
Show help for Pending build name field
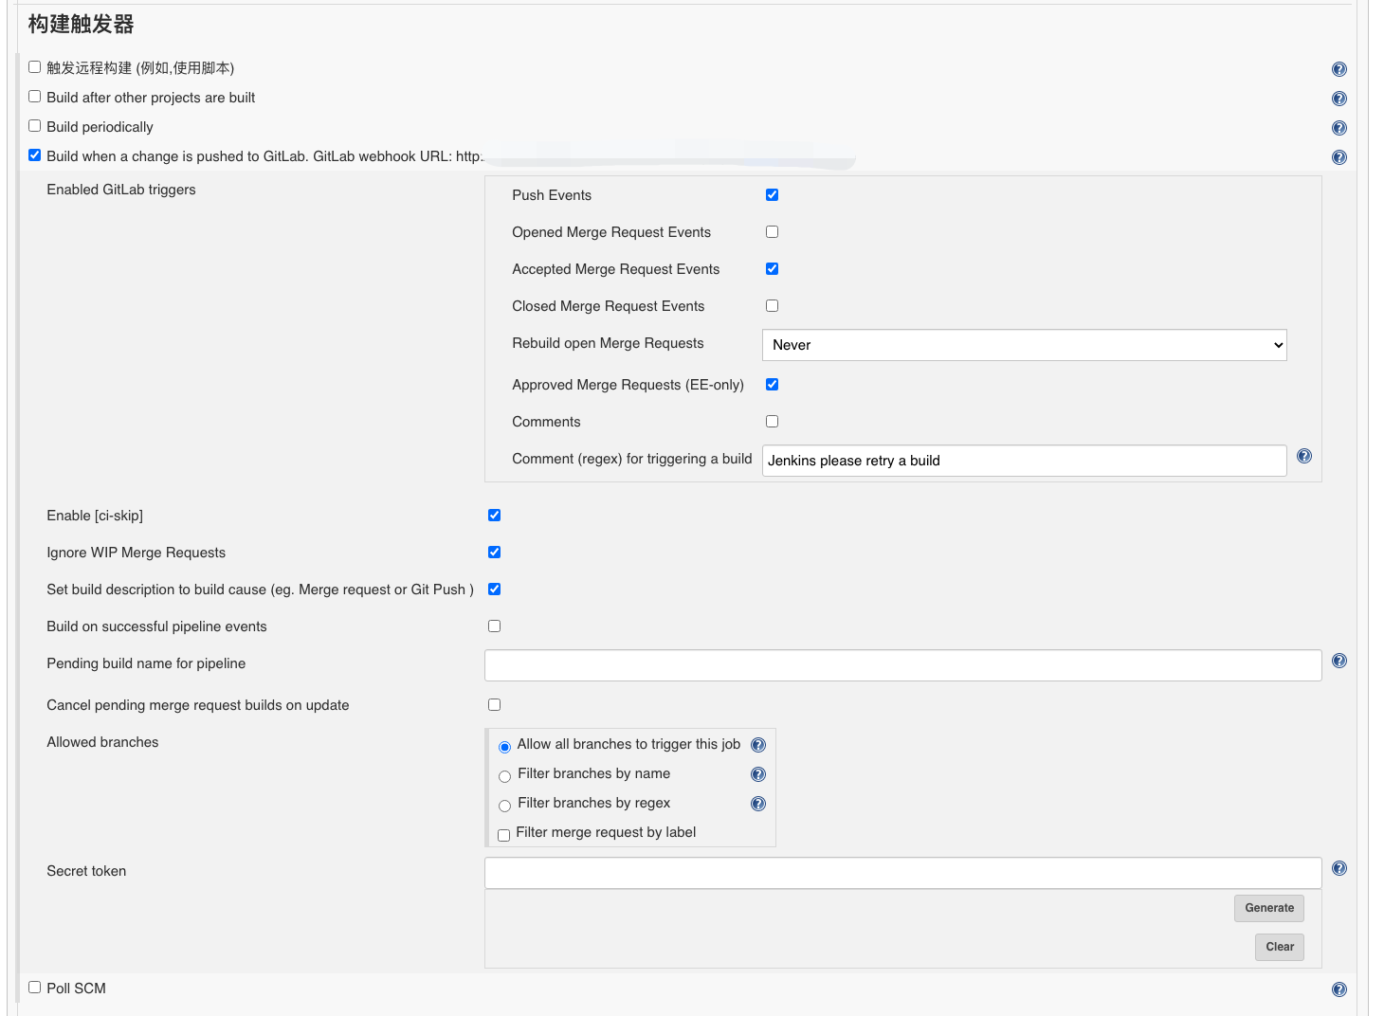tap(1338, 661)
